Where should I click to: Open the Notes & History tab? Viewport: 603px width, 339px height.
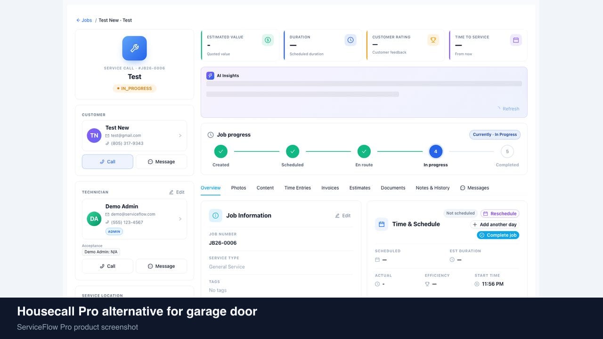tap(432, 188)
